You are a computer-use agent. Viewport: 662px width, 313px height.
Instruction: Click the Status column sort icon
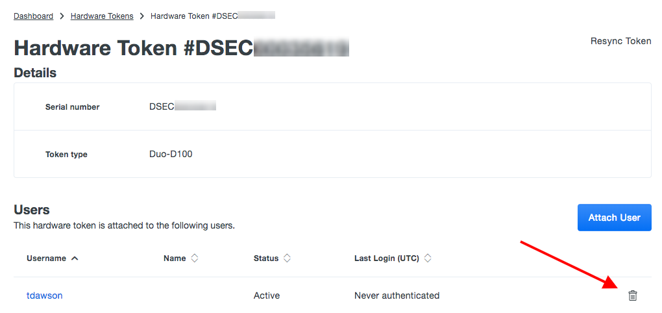287,258
